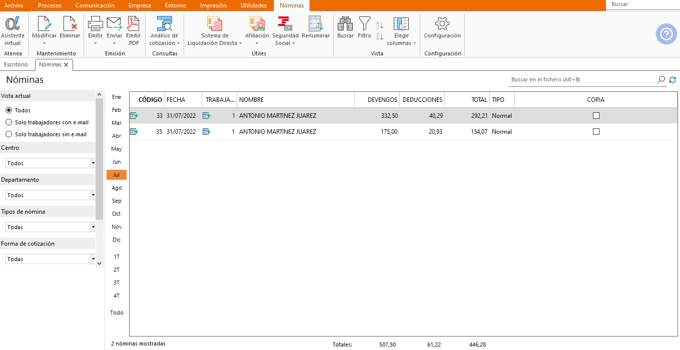Open Análisis de cotización
Screen dimensions: 680x350
coord(164,31)
